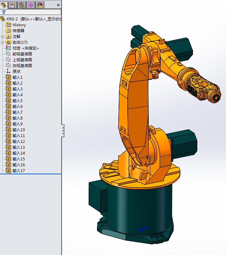Select 材质 <未指定> material entry
Image resolution: width=226 pixels, height=255 pixels.
coord(26,48)
